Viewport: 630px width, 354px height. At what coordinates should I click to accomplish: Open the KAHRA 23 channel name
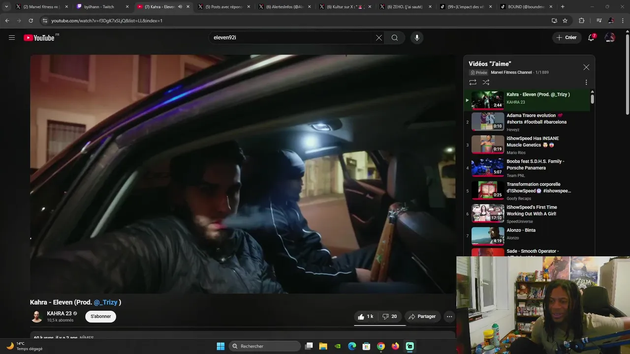[59, 313]
